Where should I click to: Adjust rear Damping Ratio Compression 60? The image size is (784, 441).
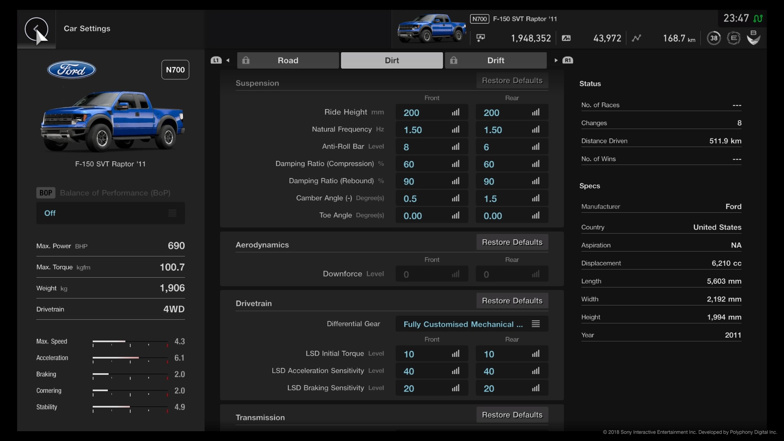(512, 164)
